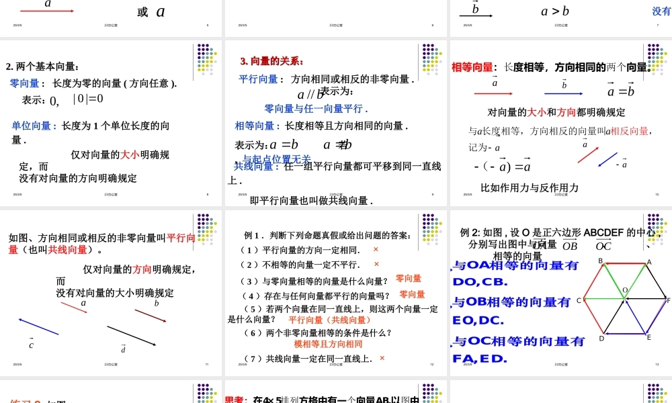Image resolution: width=672 pixels, height=403 pixels.
Task: Click statement (7) 共线向量一定在同一直线上
Action: pos(307,359)
